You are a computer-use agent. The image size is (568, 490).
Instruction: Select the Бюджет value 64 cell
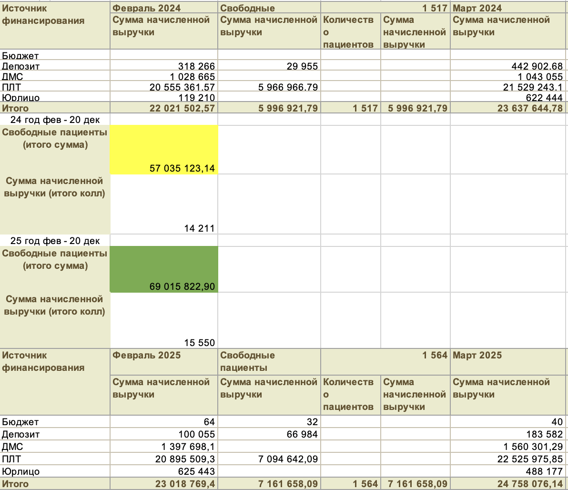(164, 421)
